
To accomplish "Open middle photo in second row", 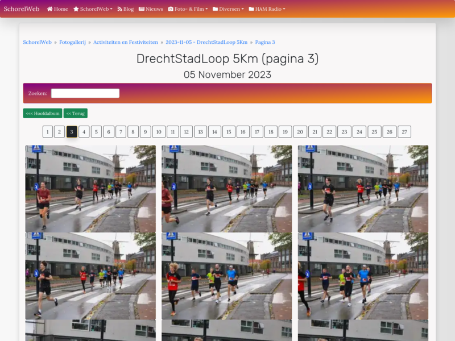I will pos(226,276).
